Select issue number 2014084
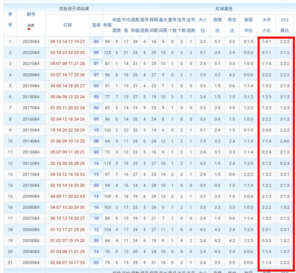This screenshot has width=296, height=273. (31, 141)
